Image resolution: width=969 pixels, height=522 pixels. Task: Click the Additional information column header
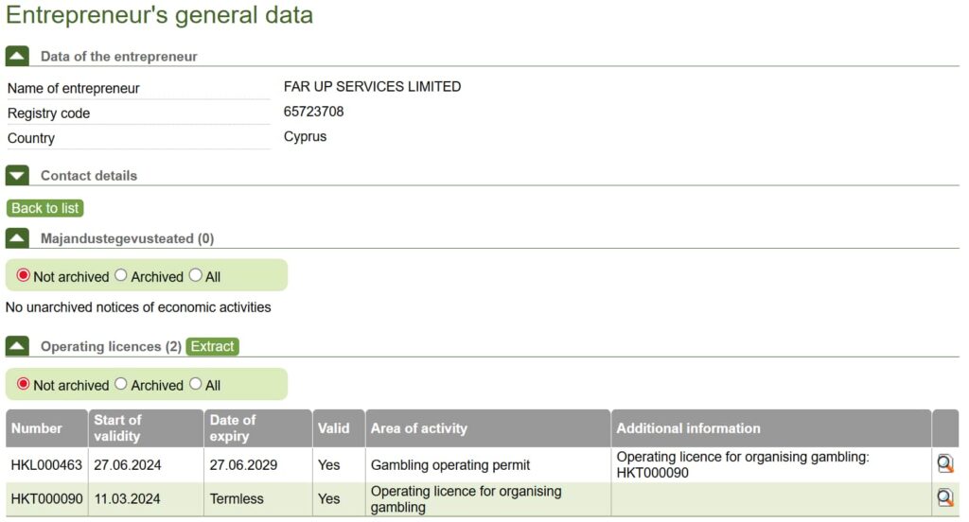click(x=688, y=428)
